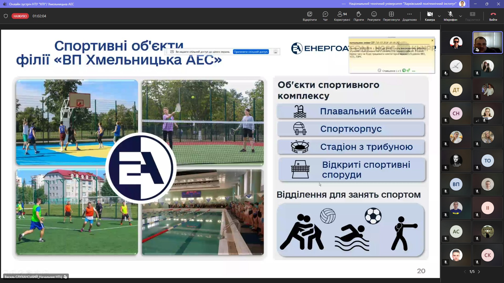Click the muted mic icon on ІІ tile
The image size is (504, 283).
[x=477, y=215]
